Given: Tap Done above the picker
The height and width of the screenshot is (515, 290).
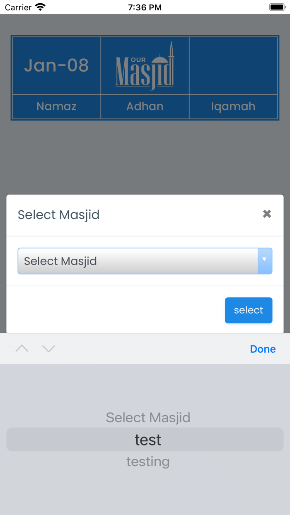Looking at the screenshot, I should click(x=263, y=349).
